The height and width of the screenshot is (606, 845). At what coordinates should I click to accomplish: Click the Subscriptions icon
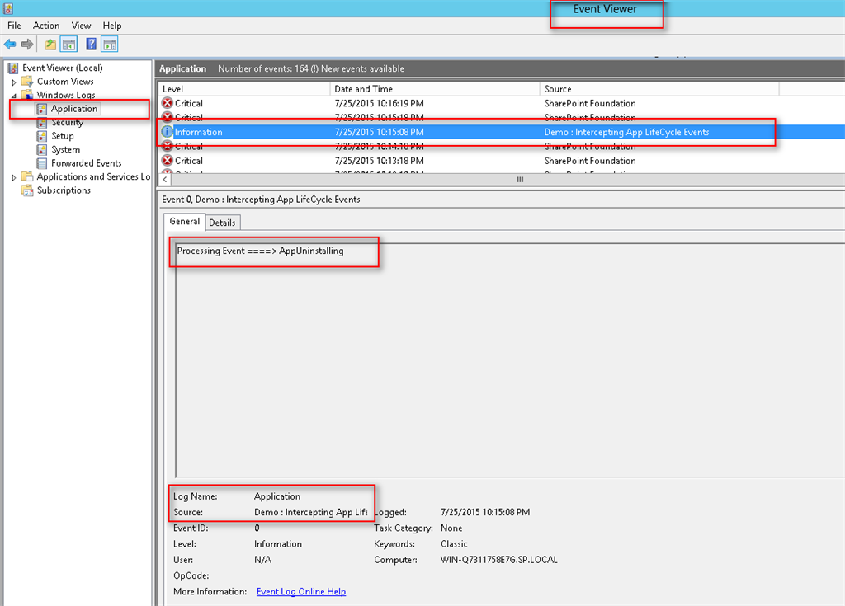27,190
